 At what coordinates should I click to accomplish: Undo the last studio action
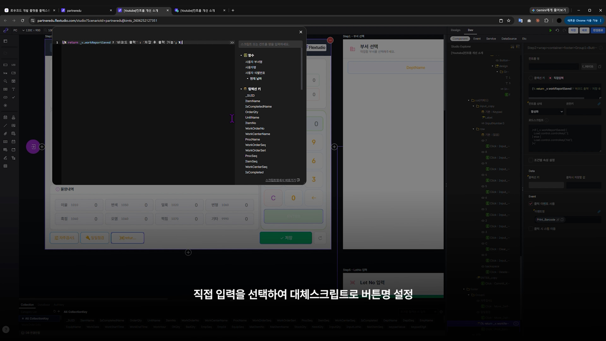point(557,30)
